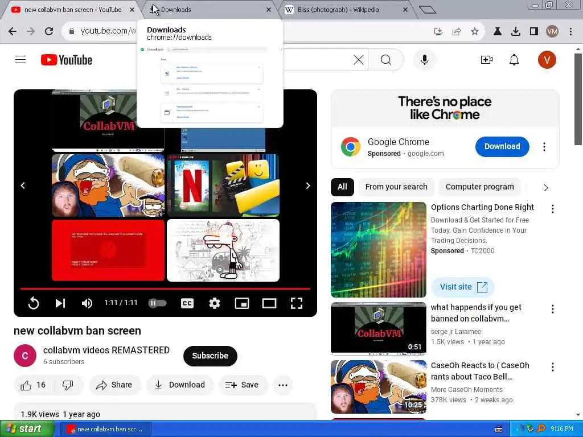The width and height of the screenshot is (583, 437).
Task: Open options menu for the Google Chrome ad
Action: [544, 147]
